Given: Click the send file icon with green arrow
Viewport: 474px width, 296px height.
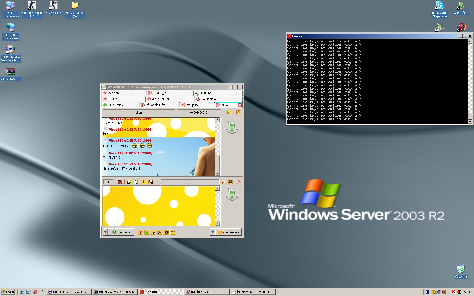Looking at the screenshot, I should click(x=129, y=182).
